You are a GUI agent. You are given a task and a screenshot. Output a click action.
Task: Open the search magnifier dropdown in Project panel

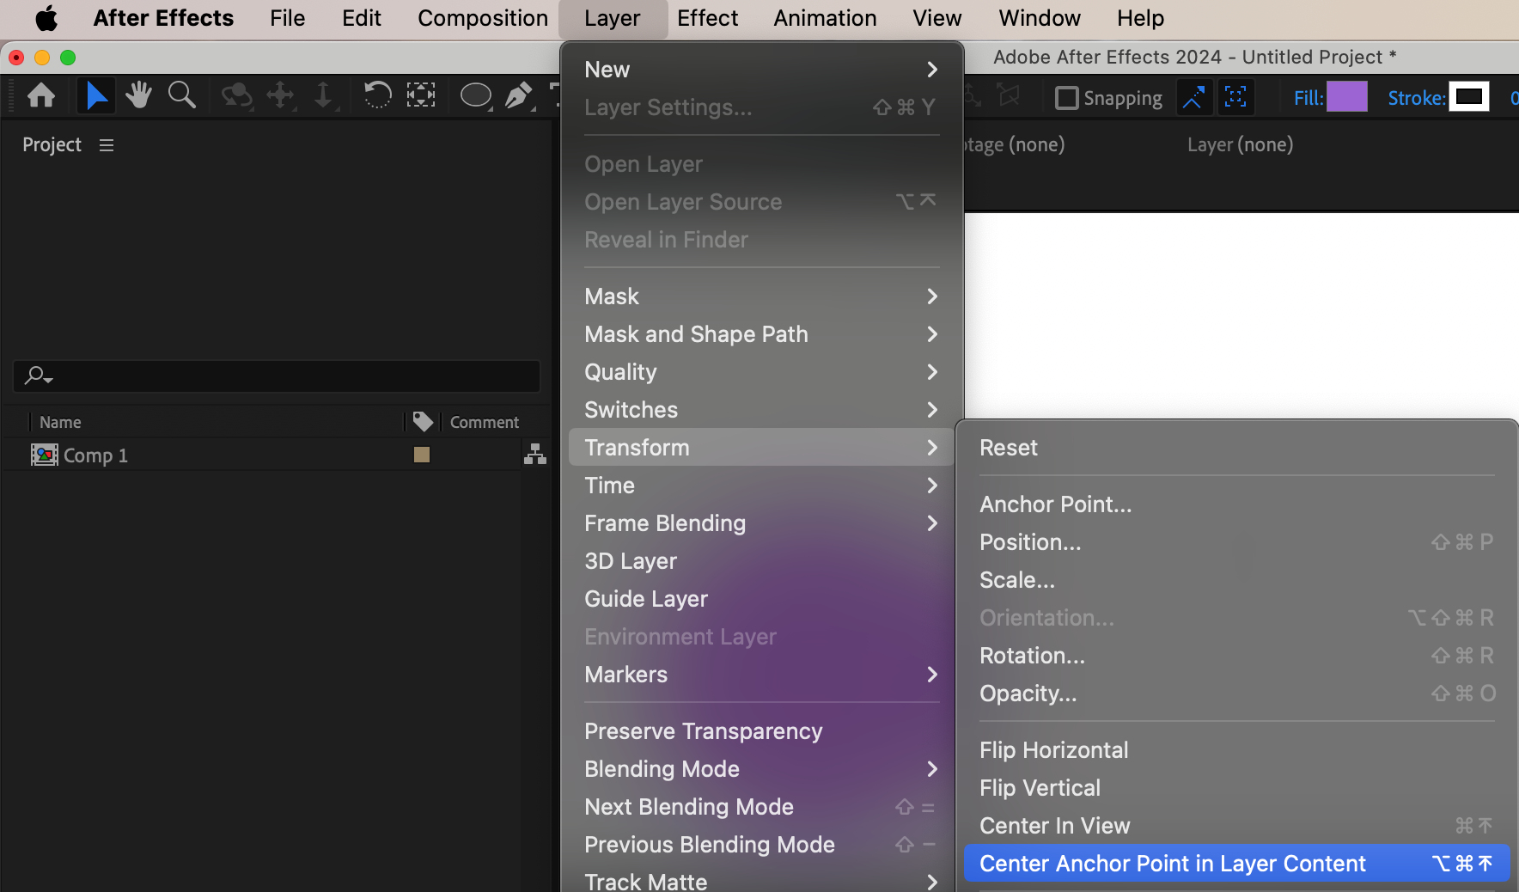click(x=39, y=376)
